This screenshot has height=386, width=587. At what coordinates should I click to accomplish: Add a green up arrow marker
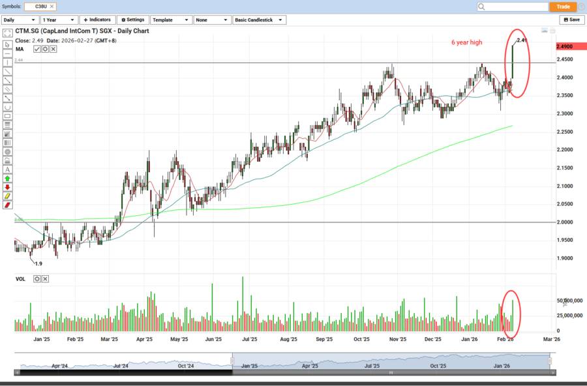pos(7,178)
